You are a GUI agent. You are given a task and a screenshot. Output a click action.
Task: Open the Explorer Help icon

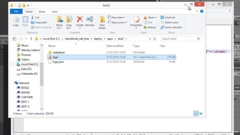coord(202,11)
